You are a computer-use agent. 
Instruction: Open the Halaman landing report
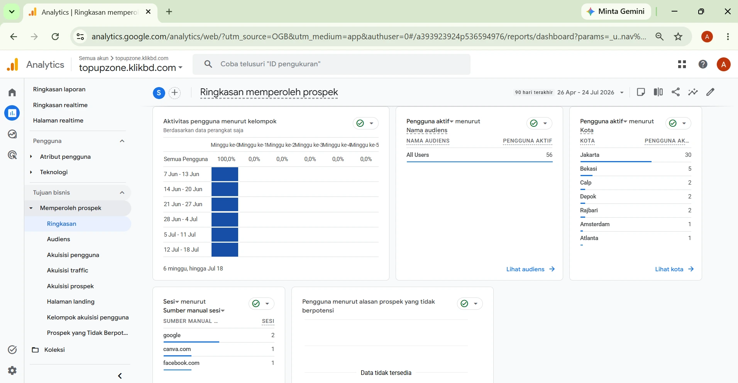click(x=71, y=302)
